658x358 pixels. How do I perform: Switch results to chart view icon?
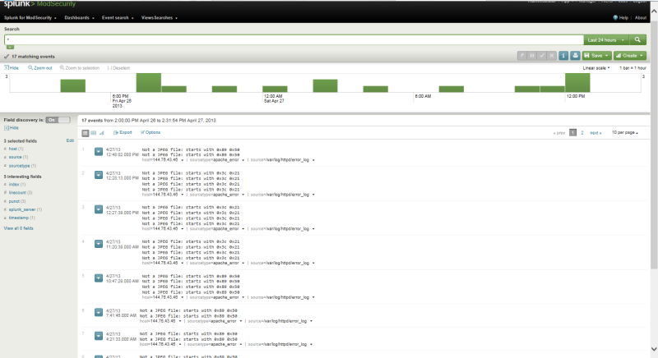[x=101, y=133]
